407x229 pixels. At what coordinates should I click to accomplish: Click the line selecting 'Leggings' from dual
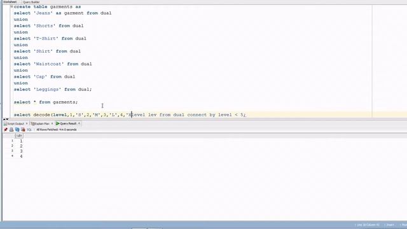[x=53, y=89]
